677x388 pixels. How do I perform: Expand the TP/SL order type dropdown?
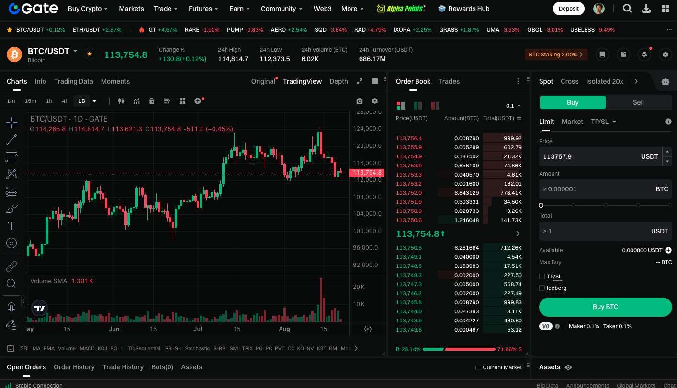604,122
